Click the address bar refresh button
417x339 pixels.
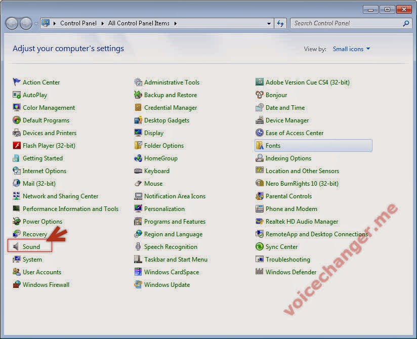tap(280, 23)
